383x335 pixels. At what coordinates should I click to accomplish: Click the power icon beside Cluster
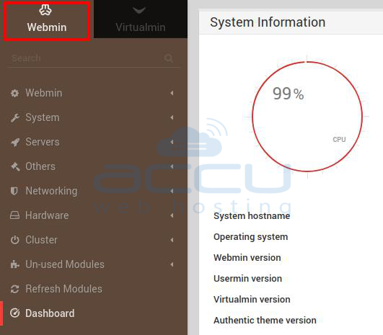[x=15, y=240]
